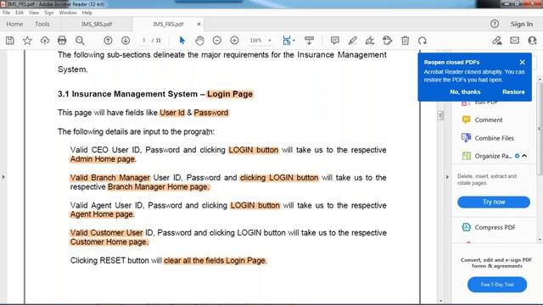Collapse the Organize Pages section chevron
The image size is (543, 305).
tap(524, 156)
